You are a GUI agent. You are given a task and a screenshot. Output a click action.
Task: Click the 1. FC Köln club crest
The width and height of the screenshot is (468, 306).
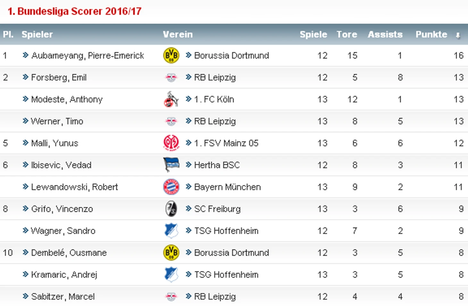pos(171,99)
